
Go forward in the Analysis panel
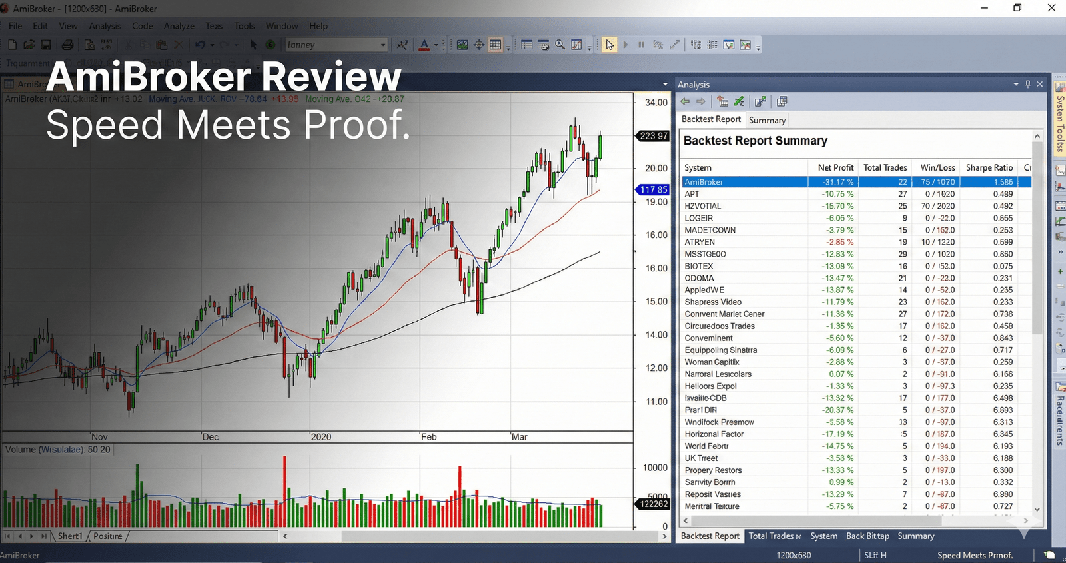click(x=701, y=101)
